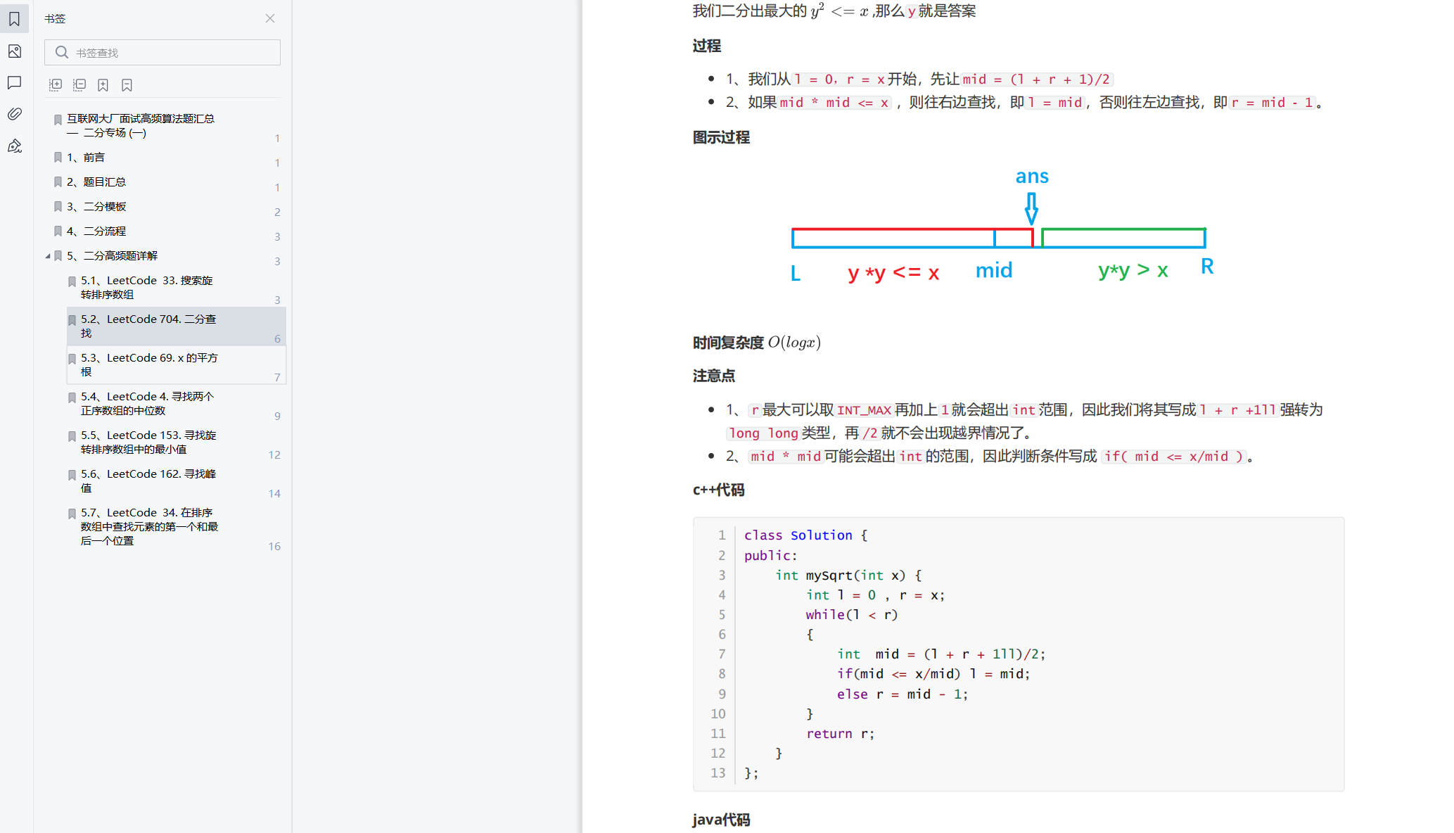The height and width of the screenshot is (833, 1454).
Task: Click code line 'else r = mid - 1;'
Action: click(x=903, y=694)
